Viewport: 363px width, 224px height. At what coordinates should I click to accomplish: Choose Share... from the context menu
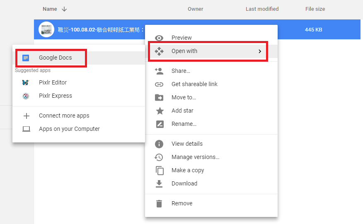point(211,71)
